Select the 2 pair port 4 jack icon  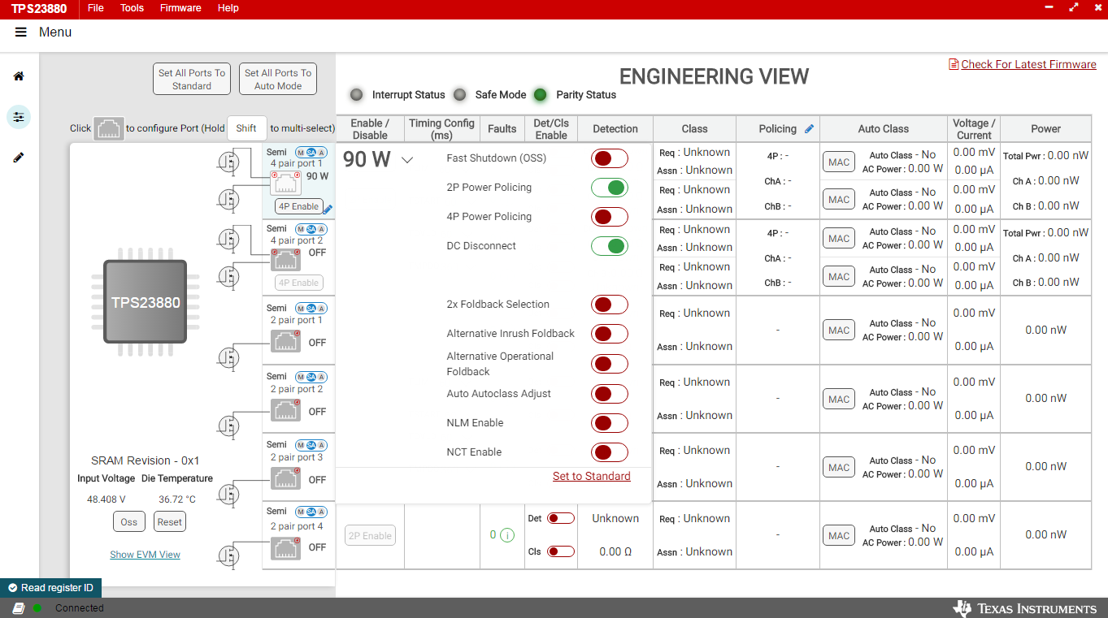point(285,548)
